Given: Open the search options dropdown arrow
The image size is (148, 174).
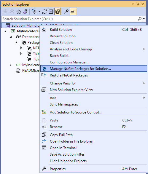Looking at the screenshot, I should pyautogui.click(x=144, y=19).
